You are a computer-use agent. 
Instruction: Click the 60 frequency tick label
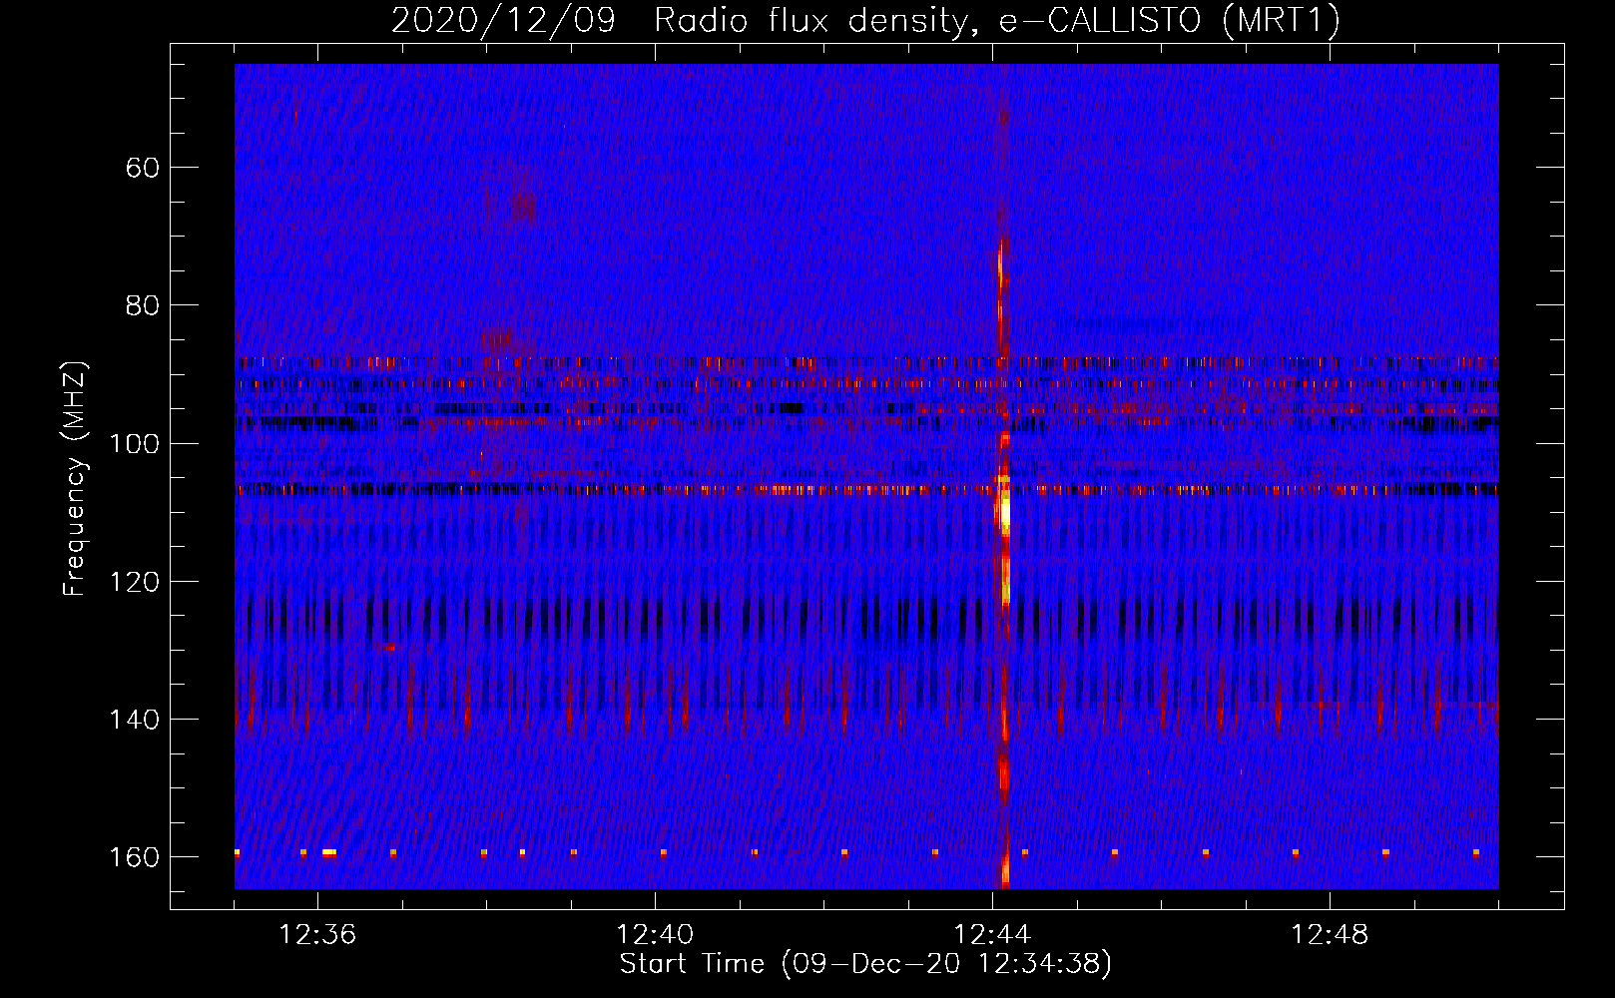[143, 168]
